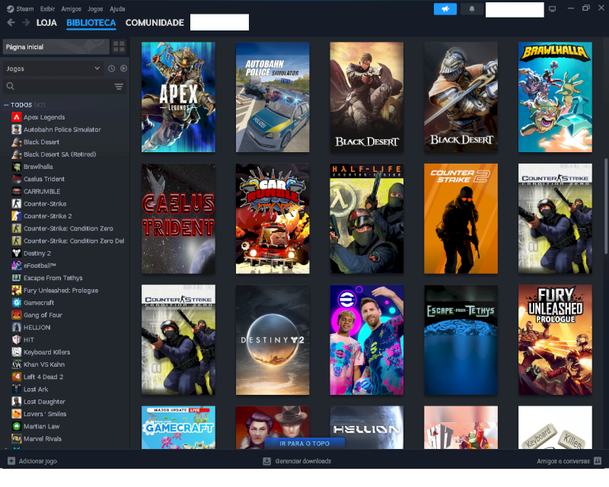Open the Amigos e conversas chat icon
The width and height of the screenshot is (609, 487).
[x=598, y=461]
